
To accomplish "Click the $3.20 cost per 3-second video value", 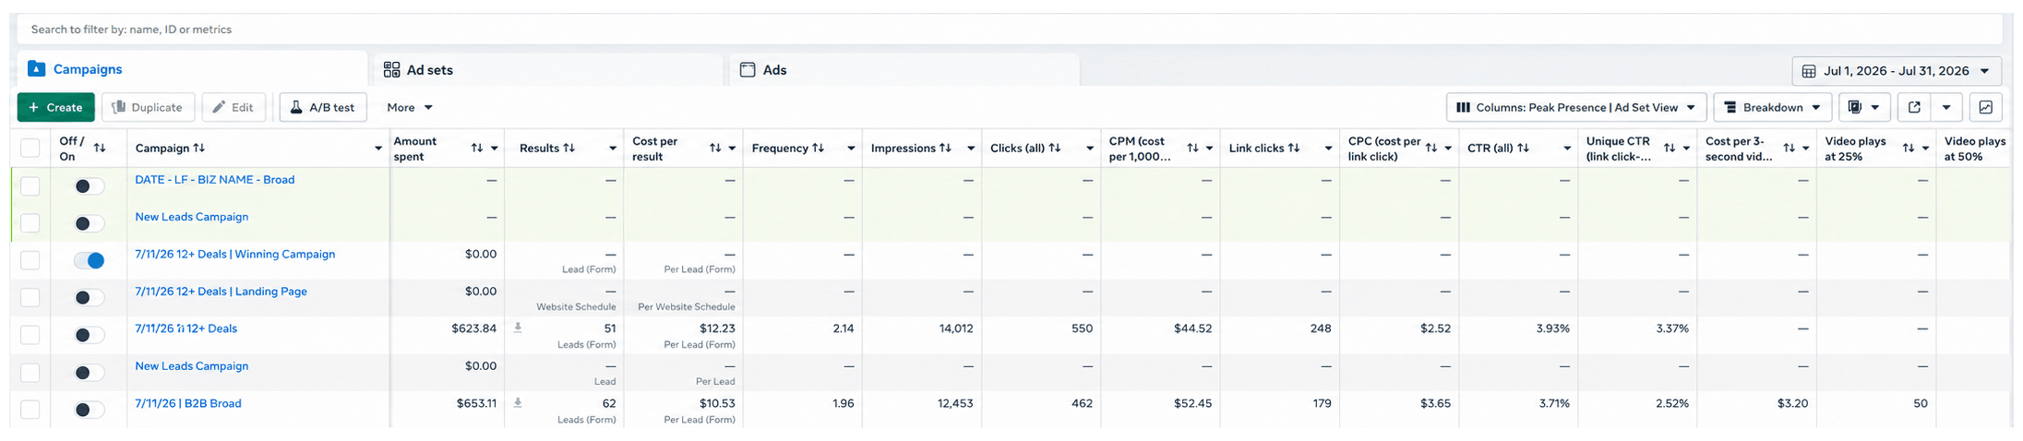I will coord(1792,403).
